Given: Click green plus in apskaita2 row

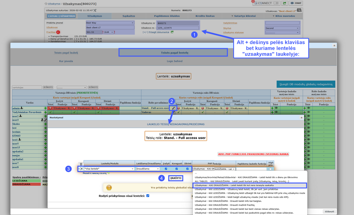Looking at the screenshot, I should coord(45,152).
